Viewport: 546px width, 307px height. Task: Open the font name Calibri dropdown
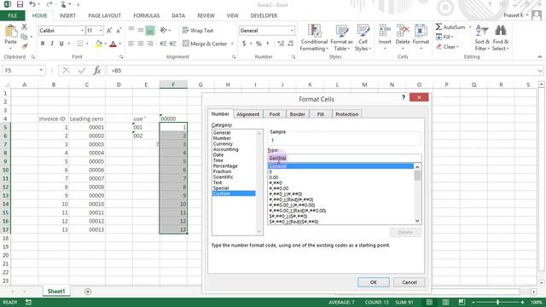(83, 31)
